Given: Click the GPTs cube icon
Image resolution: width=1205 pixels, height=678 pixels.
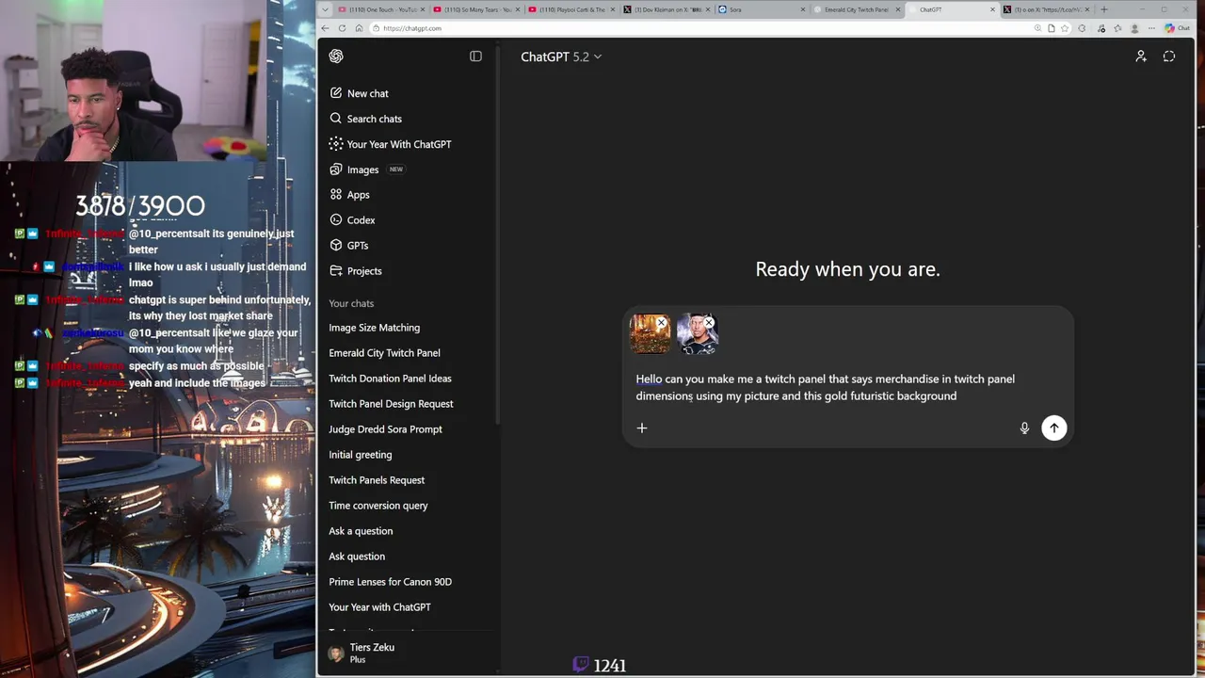Looking at the screenshot, I should (336, 246).
